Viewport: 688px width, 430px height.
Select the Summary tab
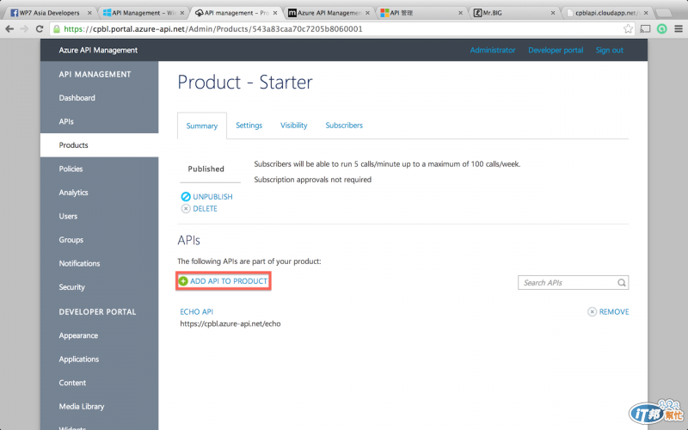click(202, 126)
